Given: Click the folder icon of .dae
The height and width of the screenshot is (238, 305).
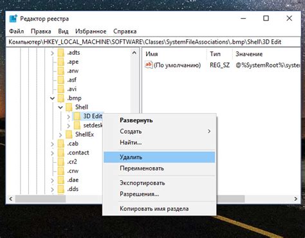Looking at the screenshot, I should (x=61, y=180).
